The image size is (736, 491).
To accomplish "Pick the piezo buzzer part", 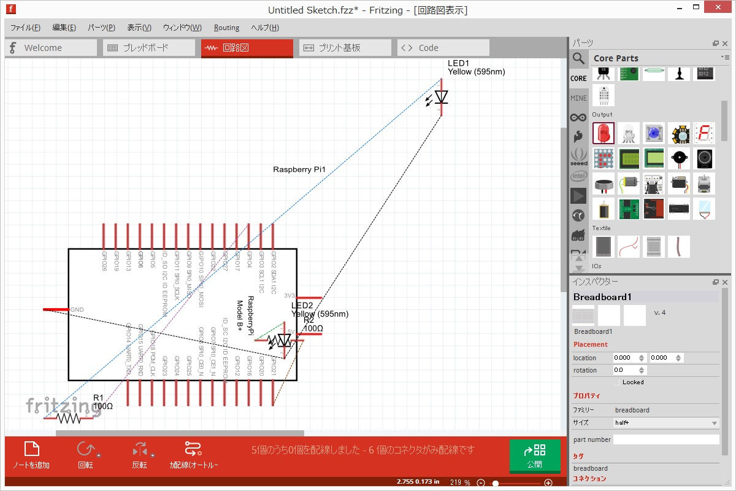I will 679,158.
